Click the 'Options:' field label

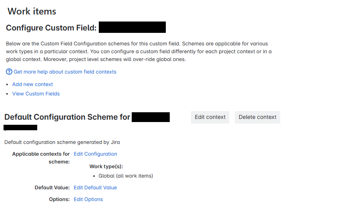[x=59, y=199]
